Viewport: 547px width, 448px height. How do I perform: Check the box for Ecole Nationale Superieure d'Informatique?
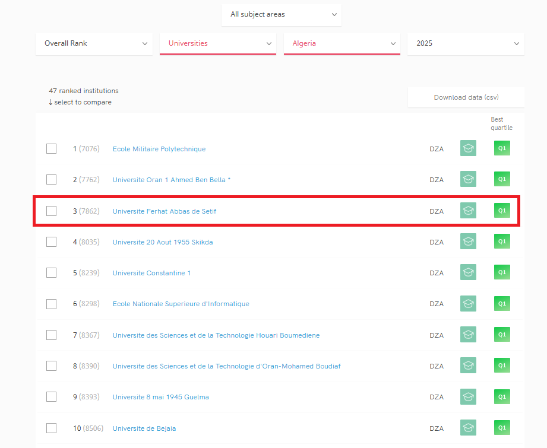click(x=51, y=304)
